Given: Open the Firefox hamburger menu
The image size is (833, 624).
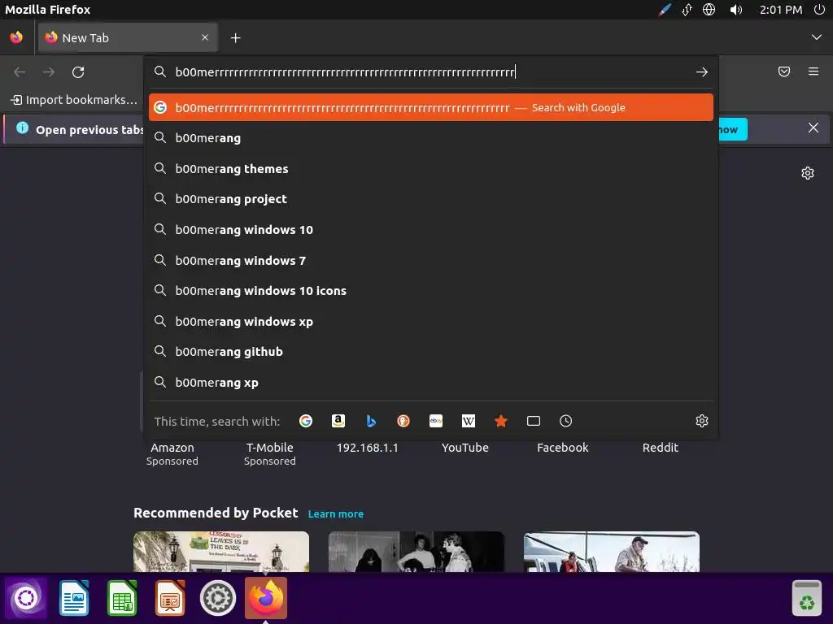Looking at the screenshot, I should coord(813,71).
